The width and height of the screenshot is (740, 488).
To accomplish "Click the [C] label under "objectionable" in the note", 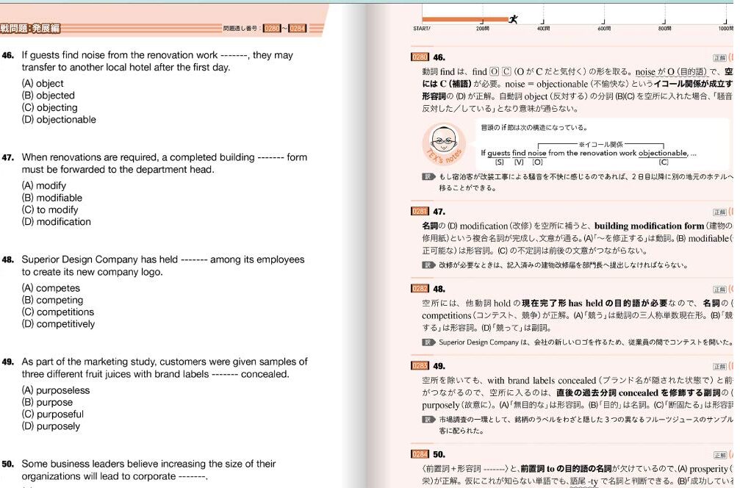I will (x=664, y=162).
